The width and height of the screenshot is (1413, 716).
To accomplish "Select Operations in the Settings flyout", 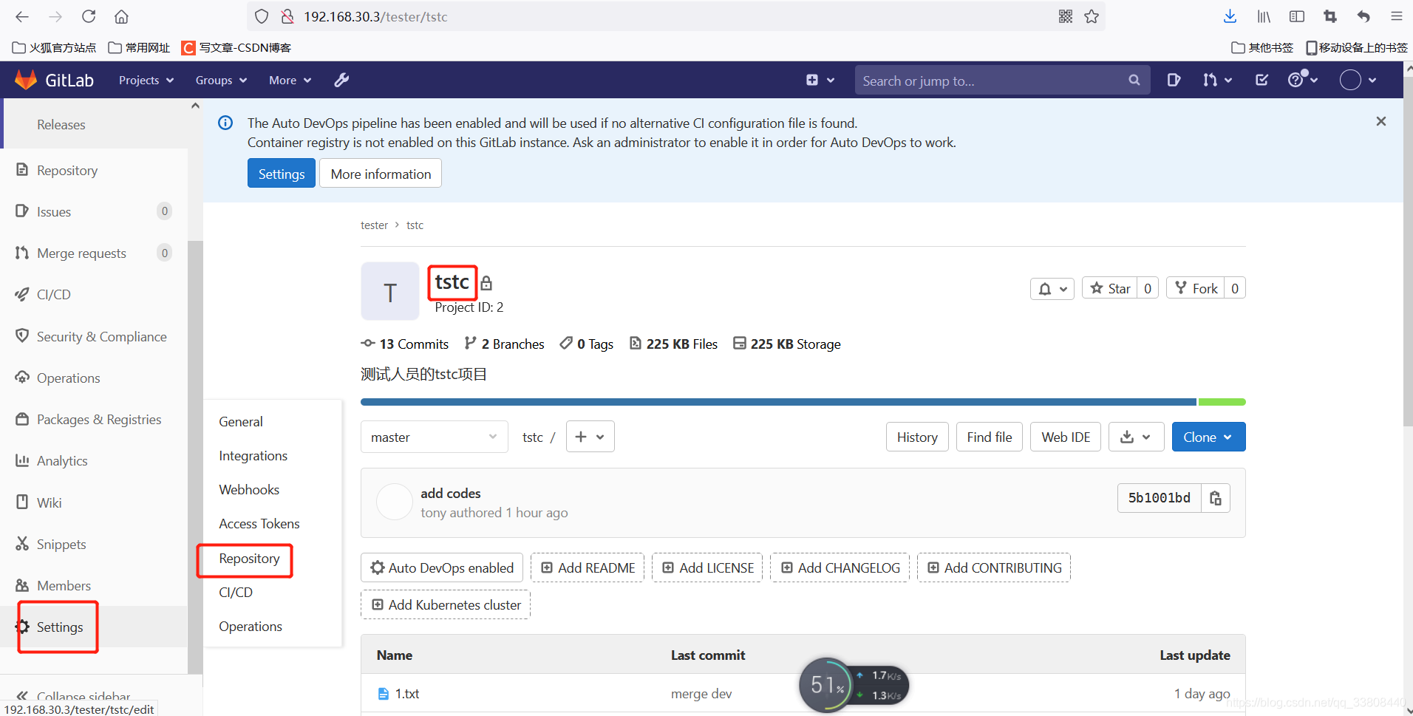I will point(251,627).
